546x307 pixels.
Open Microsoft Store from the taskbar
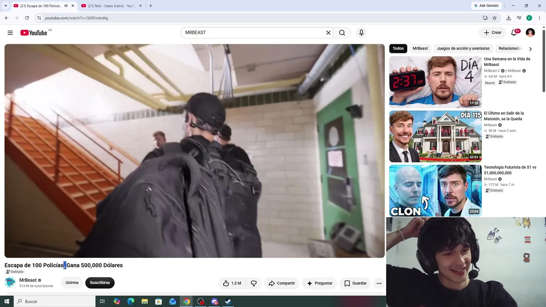159,301
